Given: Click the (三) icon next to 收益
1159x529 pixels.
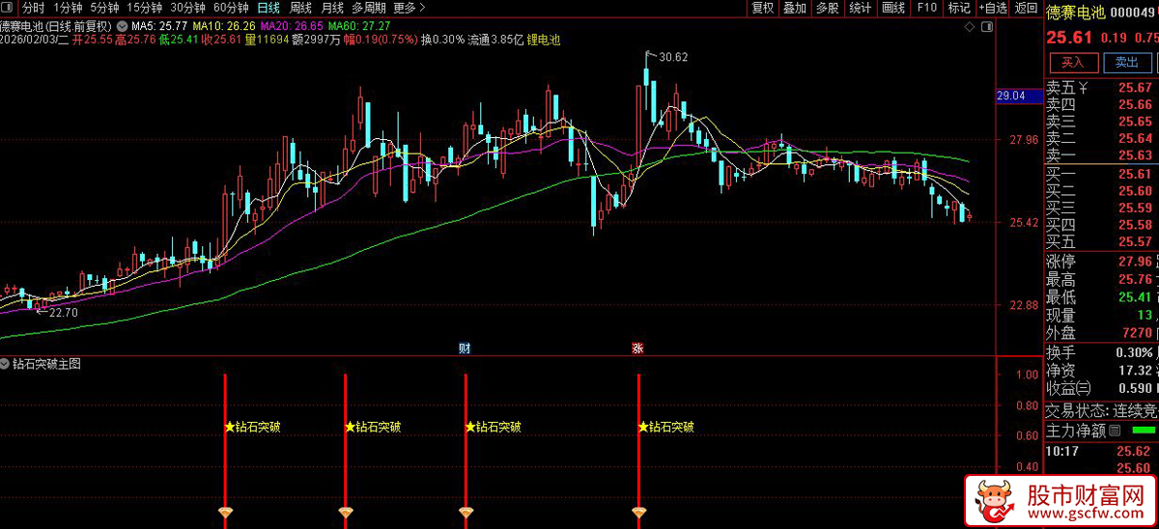Looking at the screenshot, I should (1084, 388).
